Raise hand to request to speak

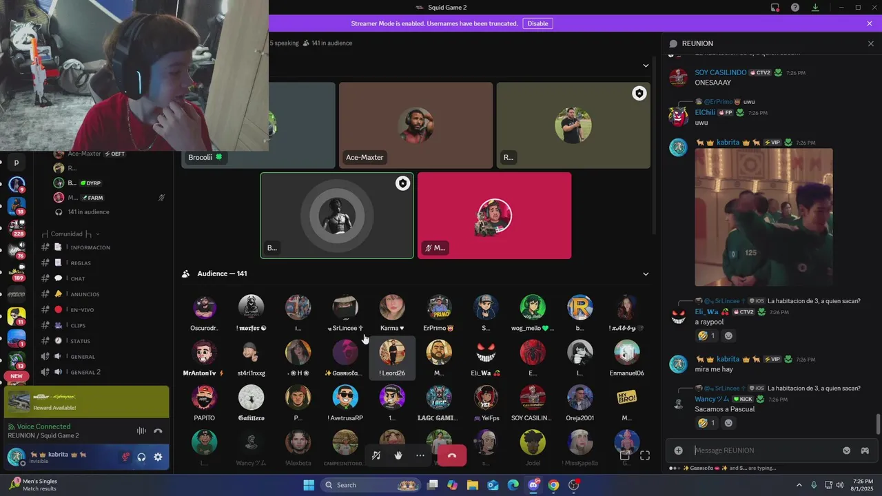(x=398, y=455)
